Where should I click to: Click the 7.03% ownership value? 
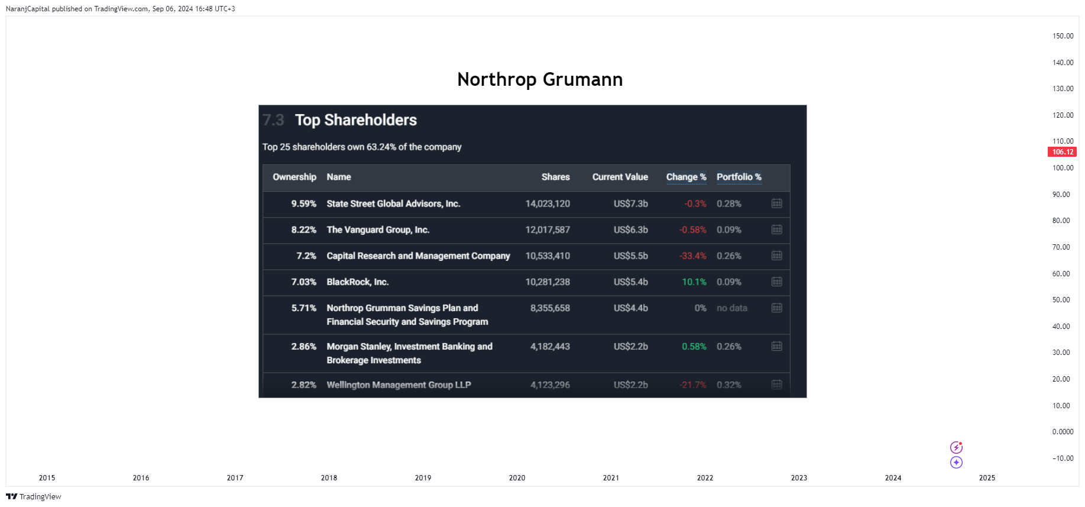[x=303, y=282]
